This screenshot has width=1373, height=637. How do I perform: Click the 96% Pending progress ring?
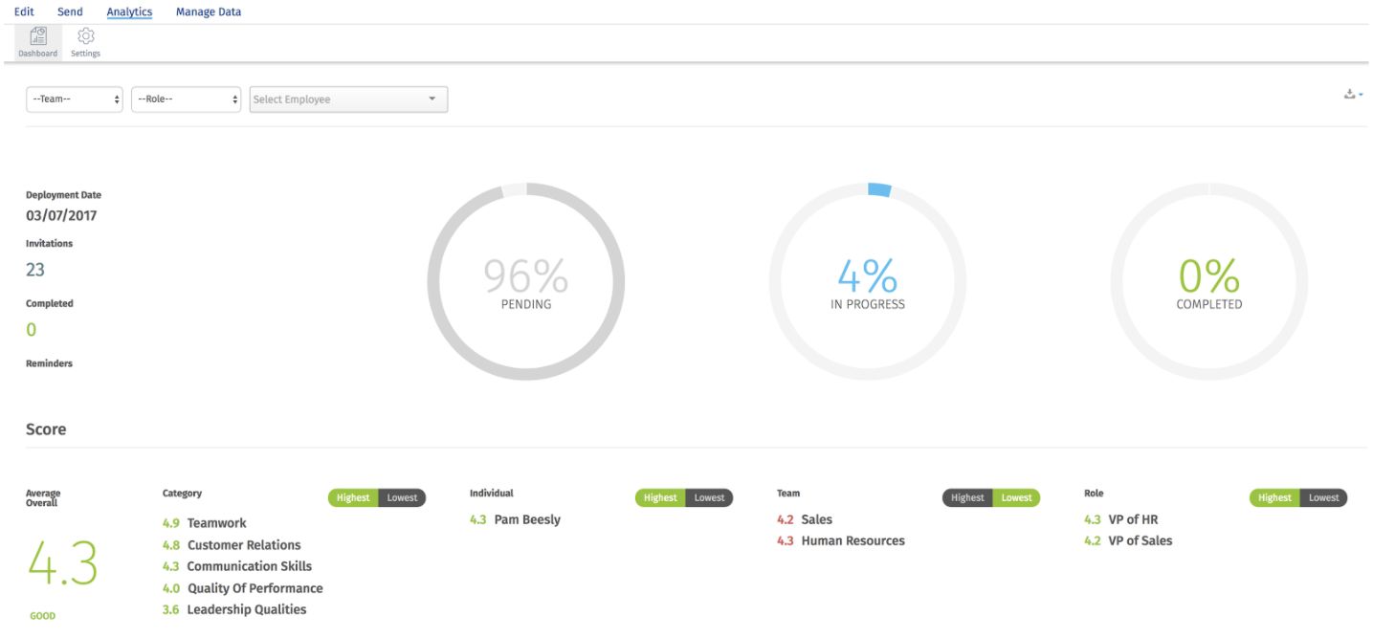(525, 282)
